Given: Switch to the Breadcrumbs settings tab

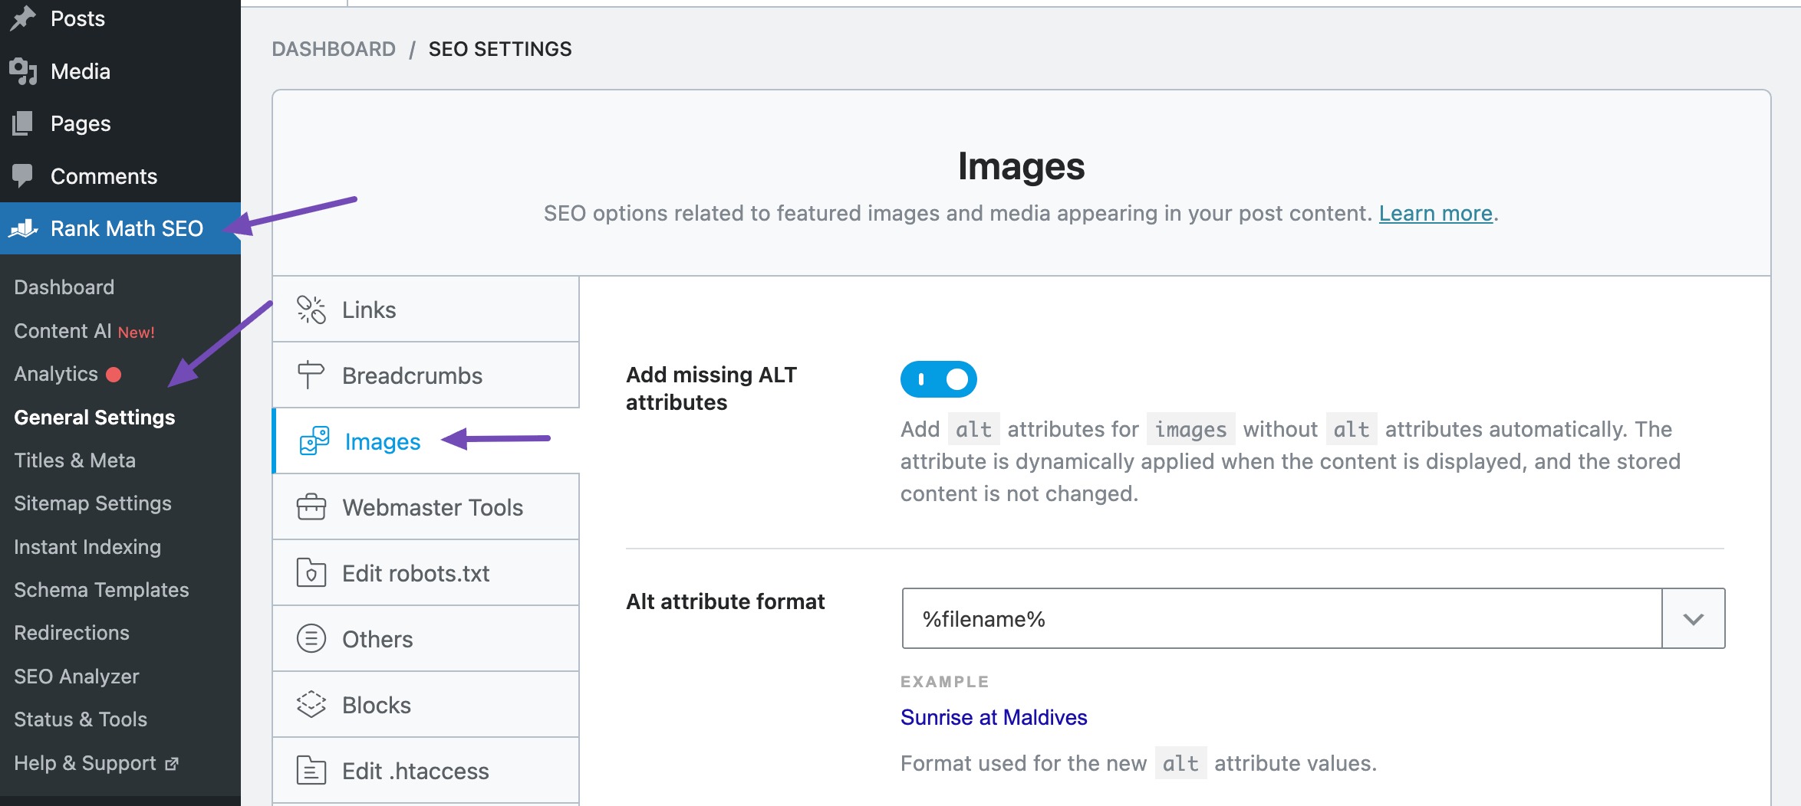Looking at the screenshot, I should click(412, 375).
